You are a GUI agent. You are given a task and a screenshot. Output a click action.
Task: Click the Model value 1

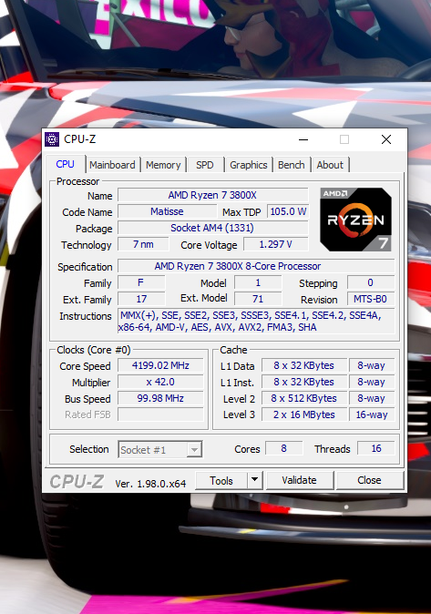258,282
